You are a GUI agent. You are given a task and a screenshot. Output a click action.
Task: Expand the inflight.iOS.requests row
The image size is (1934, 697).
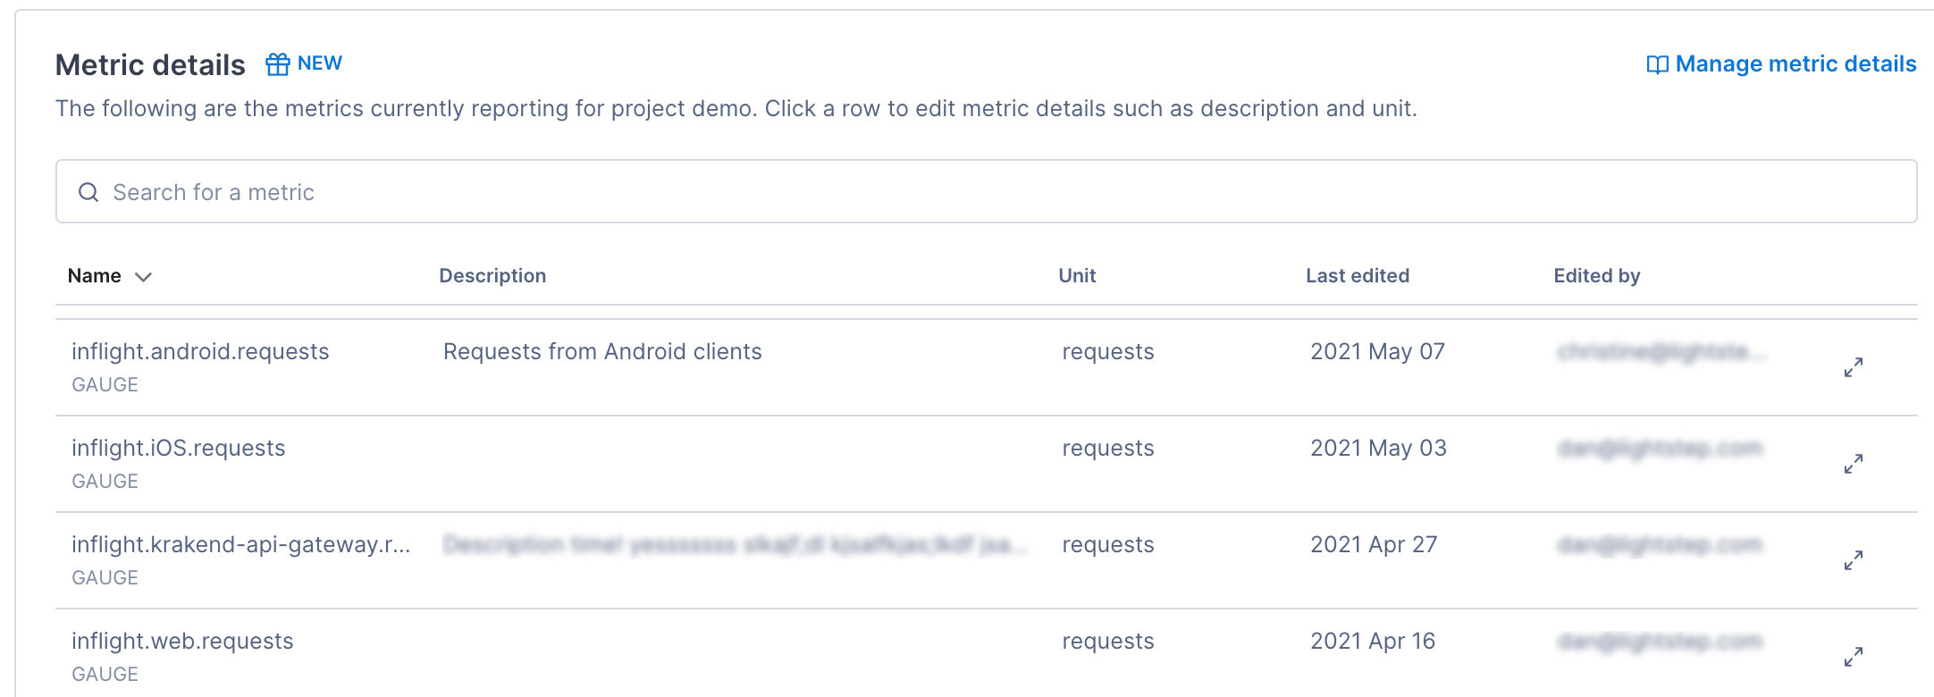click(x=1853, y=464)
